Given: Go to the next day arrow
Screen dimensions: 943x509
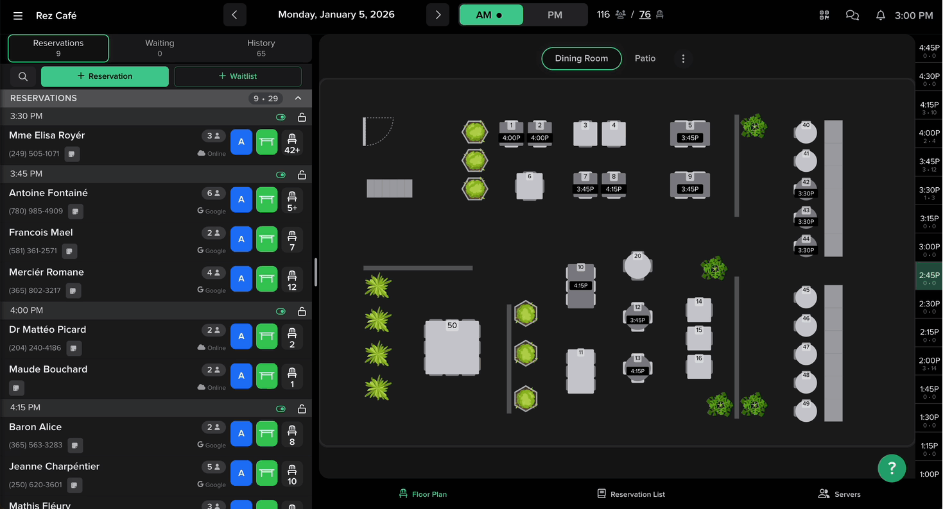Looking at the screenshot, I should (x=438, y=15).
